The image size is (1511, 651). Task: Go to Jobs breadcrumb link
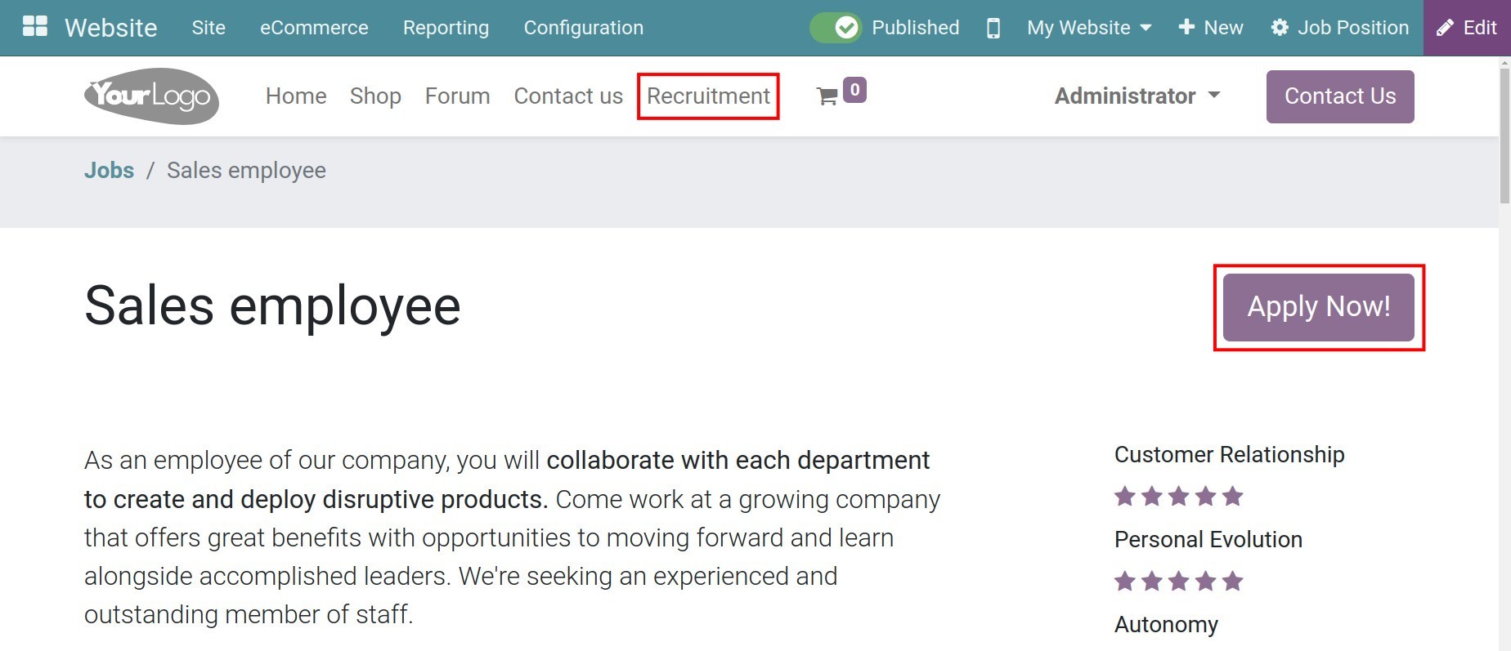coord(109,170)
